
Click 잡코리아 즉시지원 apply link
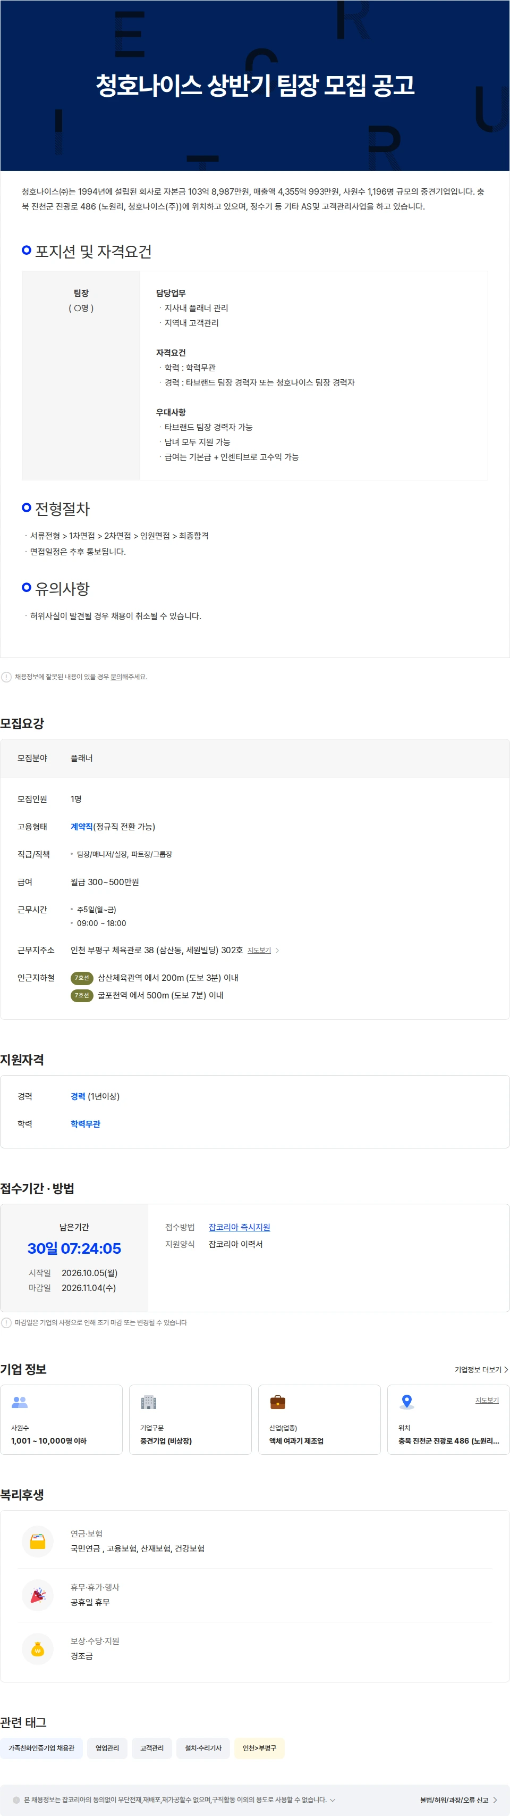240,1227
